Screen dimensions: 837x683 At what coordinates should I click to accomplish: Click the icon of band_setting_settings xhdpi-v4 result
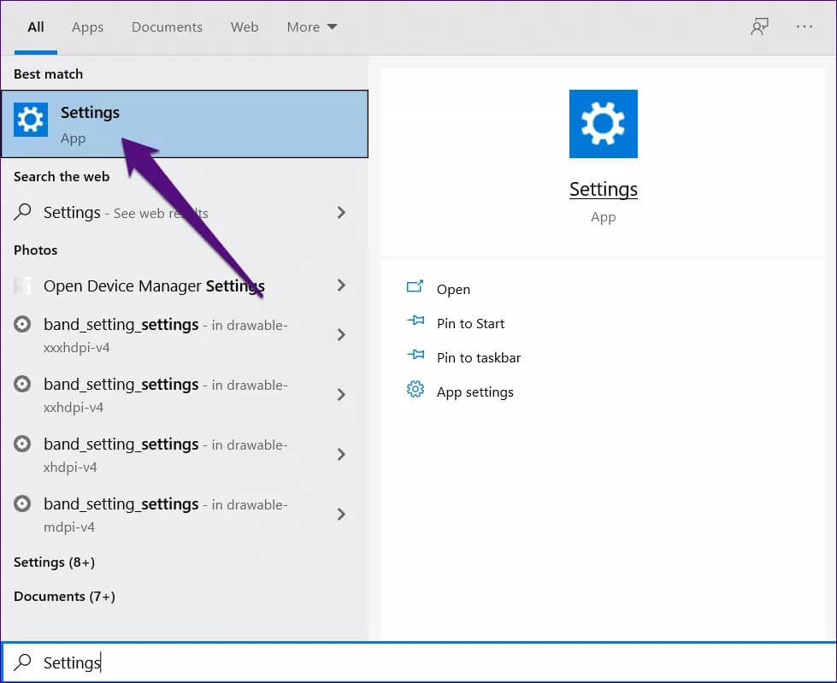[22, 444]
